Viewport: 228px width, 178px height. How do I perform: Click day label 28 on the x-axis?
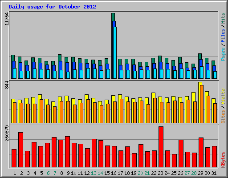194,173
